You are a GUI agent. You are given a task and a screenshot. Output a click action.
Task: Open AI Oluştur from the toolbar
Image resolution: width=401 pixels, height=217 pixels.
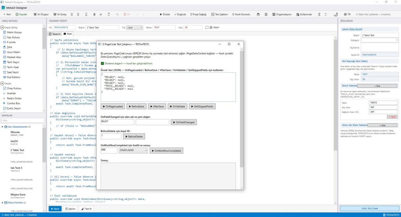(x=41, y=14)
